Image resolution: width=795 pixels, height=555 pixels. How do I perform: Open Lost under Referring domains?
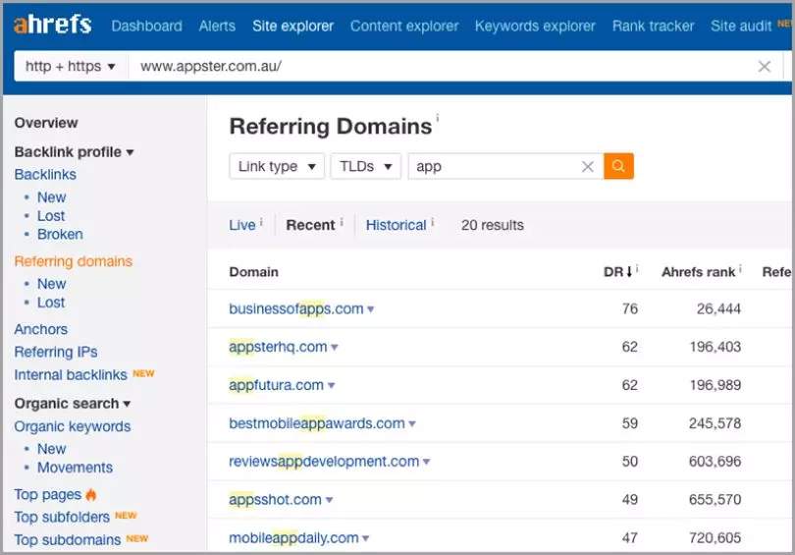coord(51,303)
